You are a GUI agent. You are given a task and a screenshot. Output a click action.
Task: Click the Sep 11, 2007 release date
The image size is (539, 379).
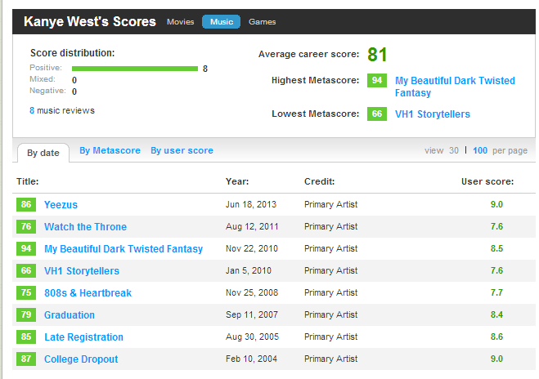pos(252,314)
